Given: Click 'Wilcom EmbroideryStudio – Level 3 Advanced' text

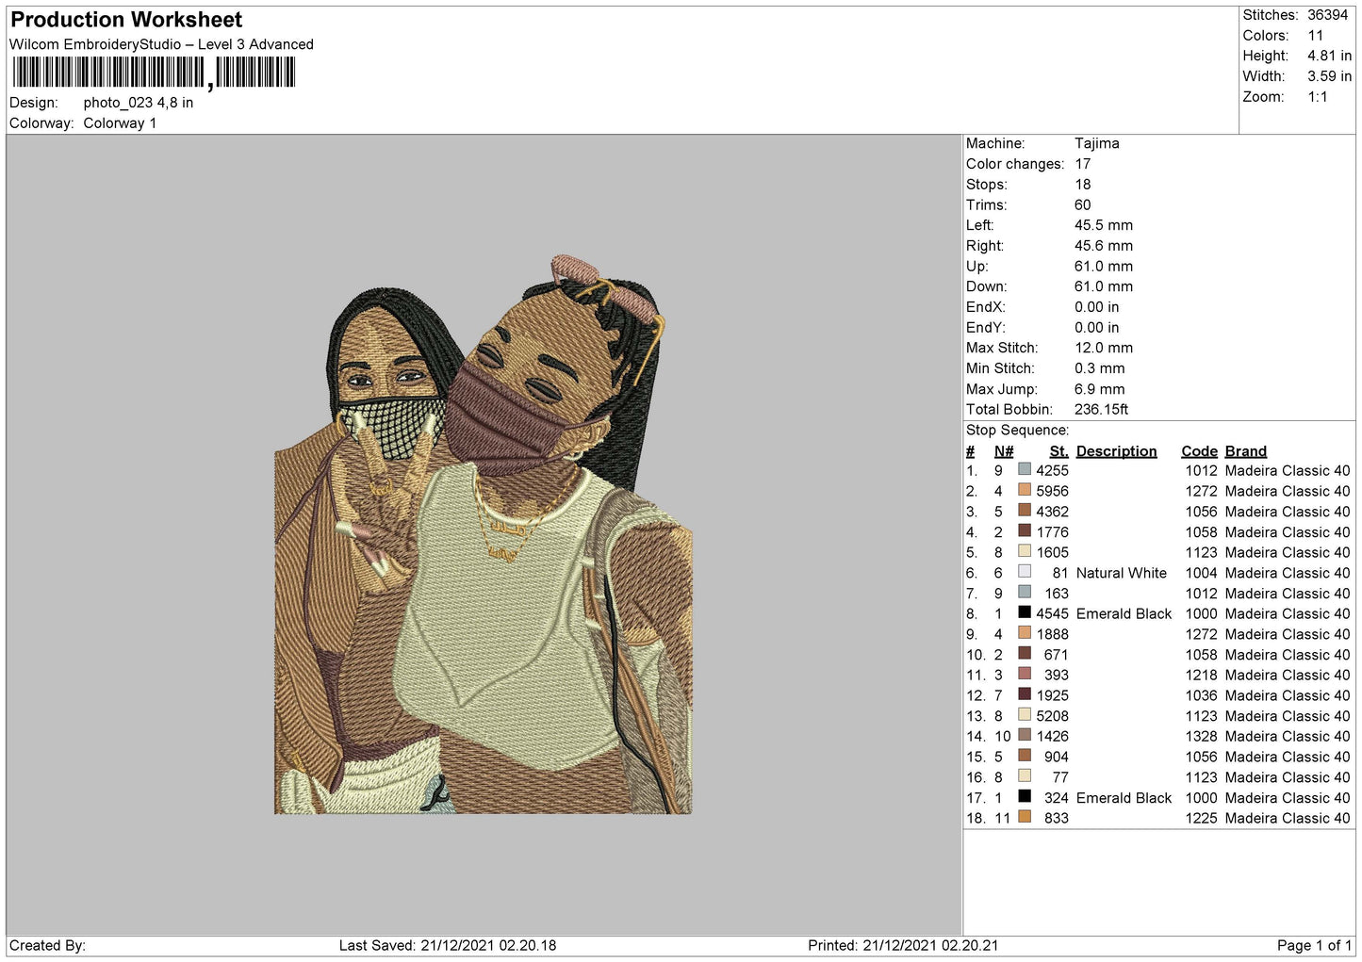Looking at the screenshot, I should point(161,44).
